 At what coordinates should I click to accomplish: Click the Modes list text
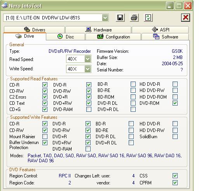(105, 158)
